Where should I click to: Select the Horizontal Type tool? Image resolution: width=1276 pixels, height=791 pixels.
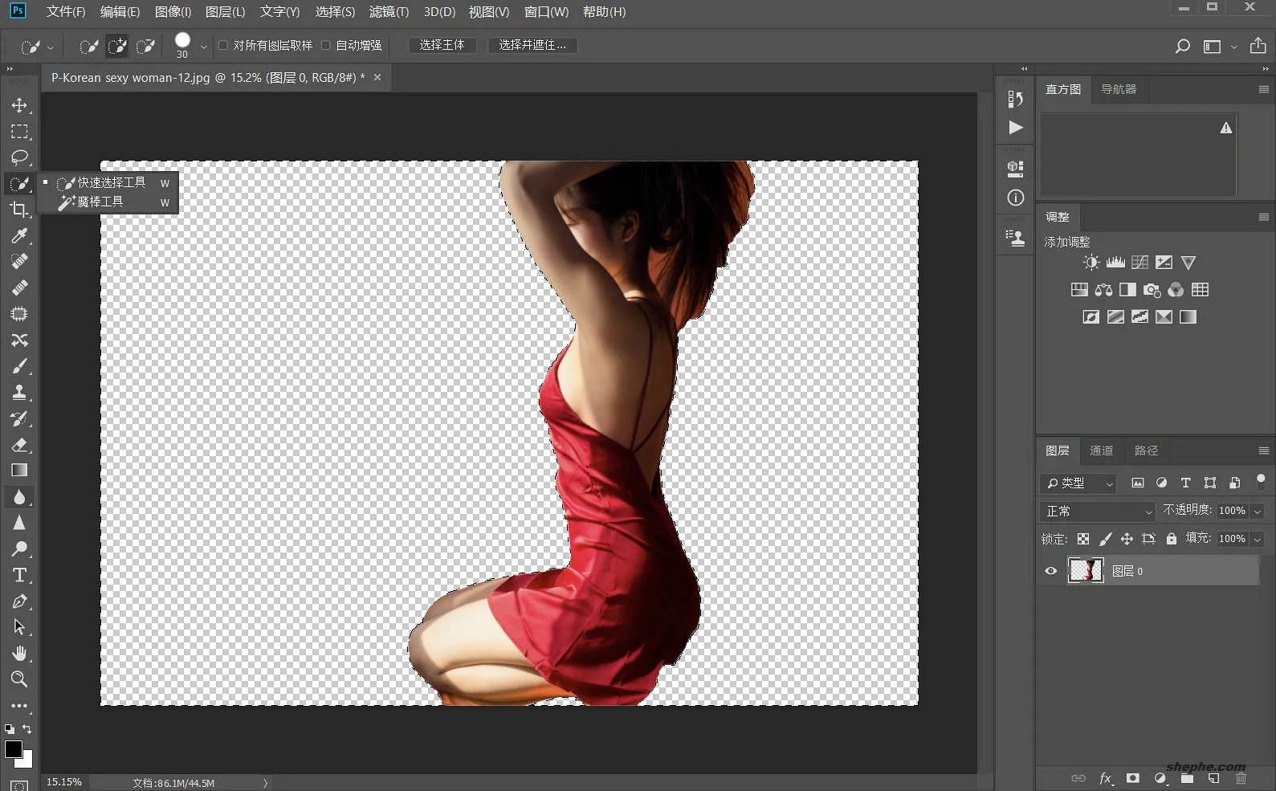pyautogui.click(x=19, y=575)
